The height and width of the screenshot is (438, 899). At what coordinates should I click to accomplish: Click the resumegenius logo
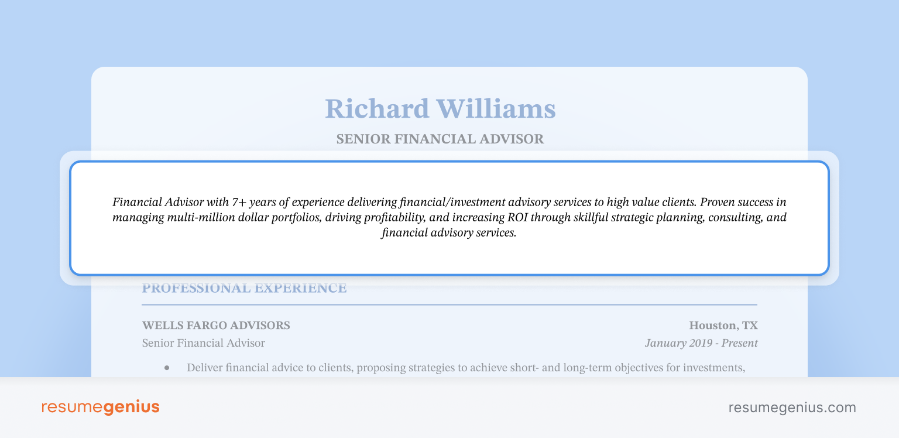(x=100, y=408)
